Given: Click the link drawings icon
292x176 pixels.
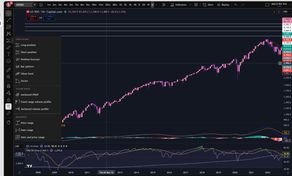Looking at the screenshot, I should pyautogui.click(x=9, y=113).
